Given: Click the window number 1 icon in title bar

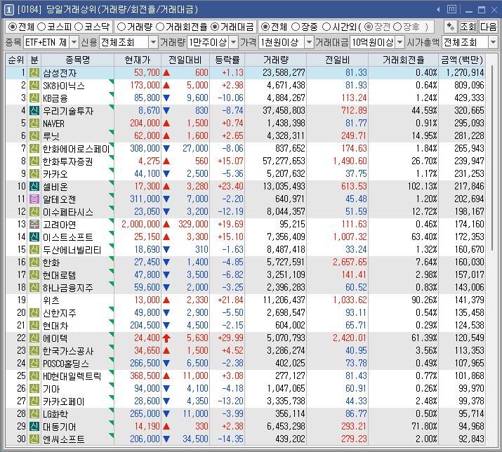Looking at the screenshot, I should tap(8, 10).
